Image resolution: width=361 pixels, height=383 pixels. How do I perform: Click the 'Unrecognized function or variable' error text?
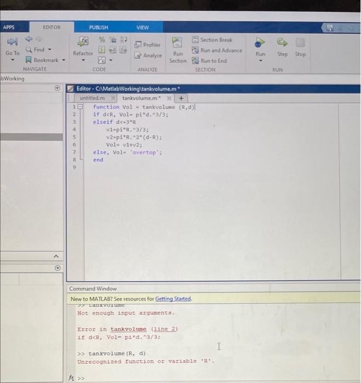click(x=146, y=361)
